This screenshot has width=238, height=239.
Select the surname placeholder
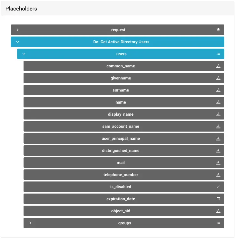click(x=121, y=90)
